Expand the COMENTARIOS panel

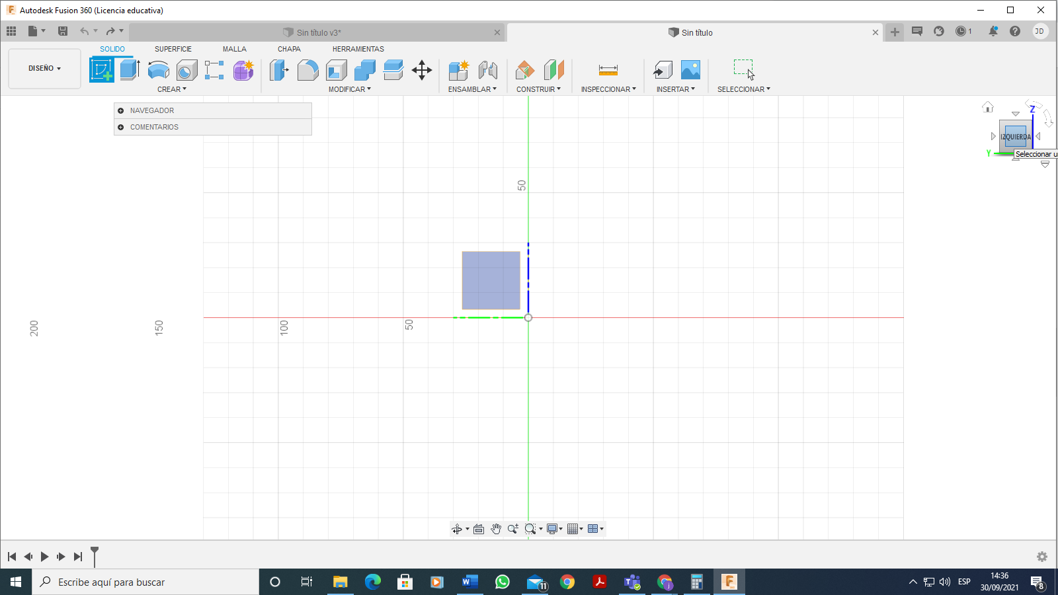[121, 127]
